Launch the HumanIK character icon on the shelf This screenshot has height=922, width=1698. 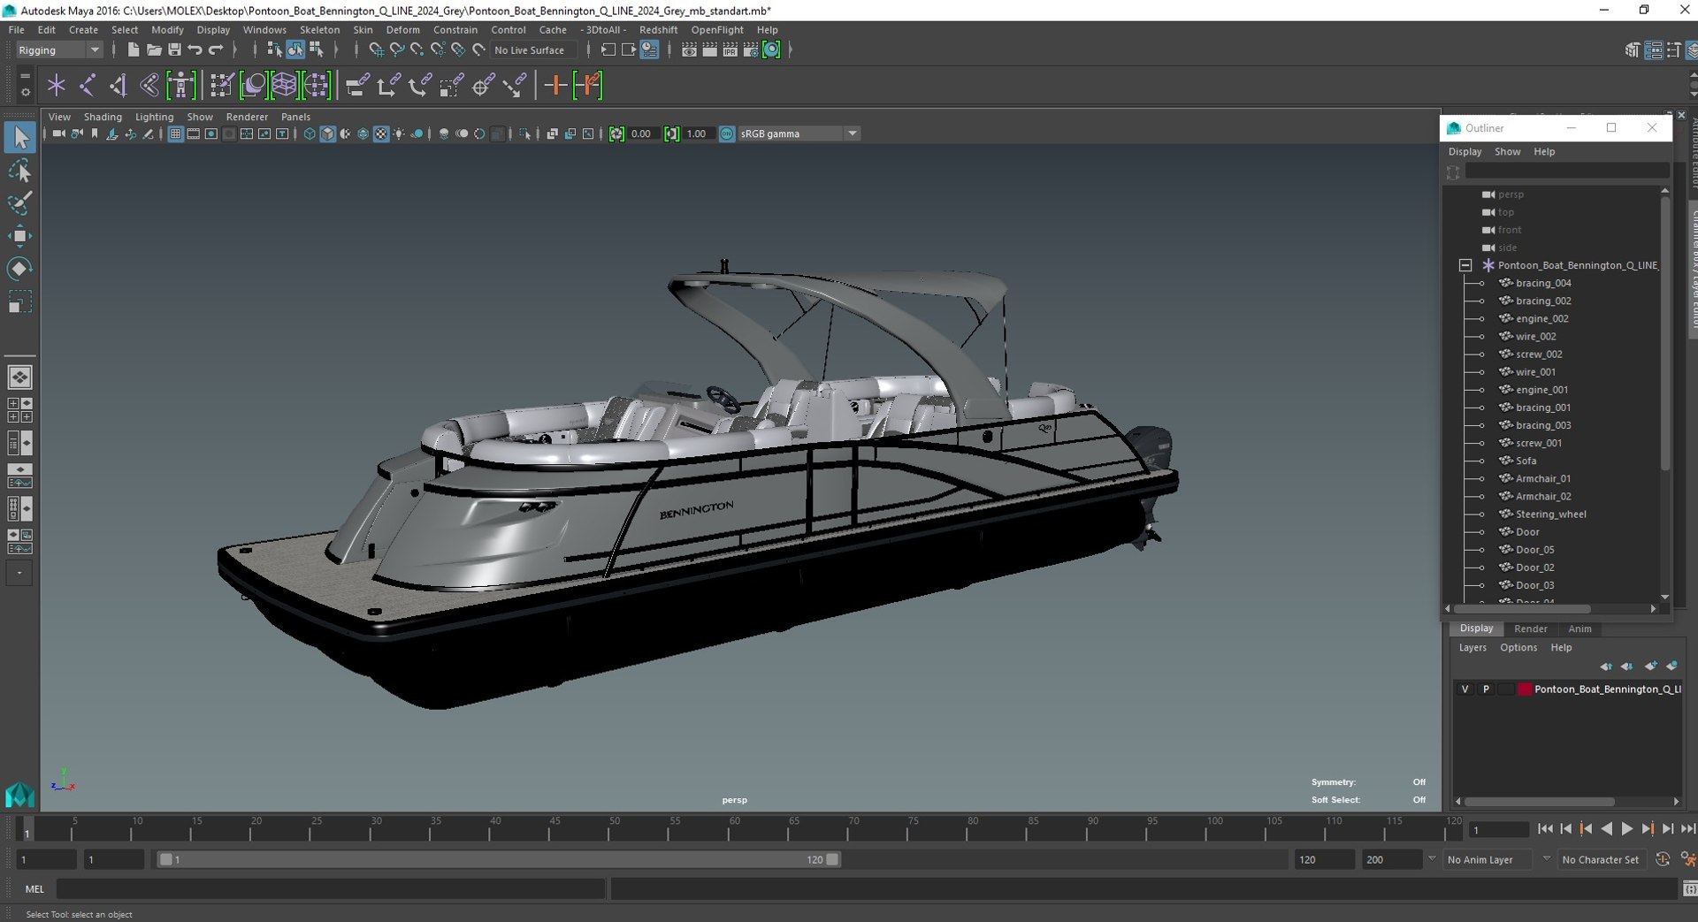click(180, 86)
